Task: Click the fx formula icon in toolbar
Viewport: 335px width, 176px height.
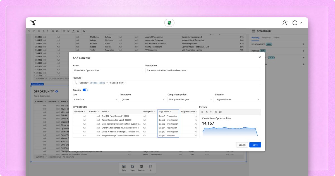Action: coord(84,31)
